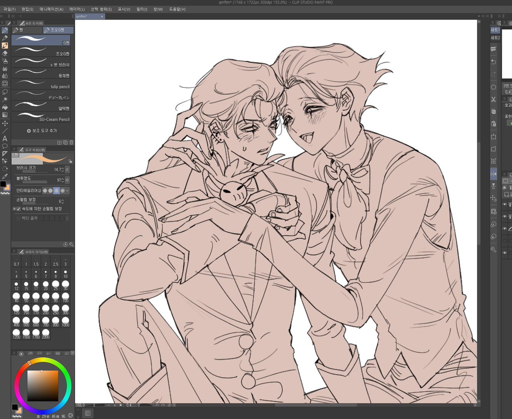Toggle speed-based stabilization checkbox
Image resolution: width=512 pixels, height=419 pixels.
click(x=18, y=209)
